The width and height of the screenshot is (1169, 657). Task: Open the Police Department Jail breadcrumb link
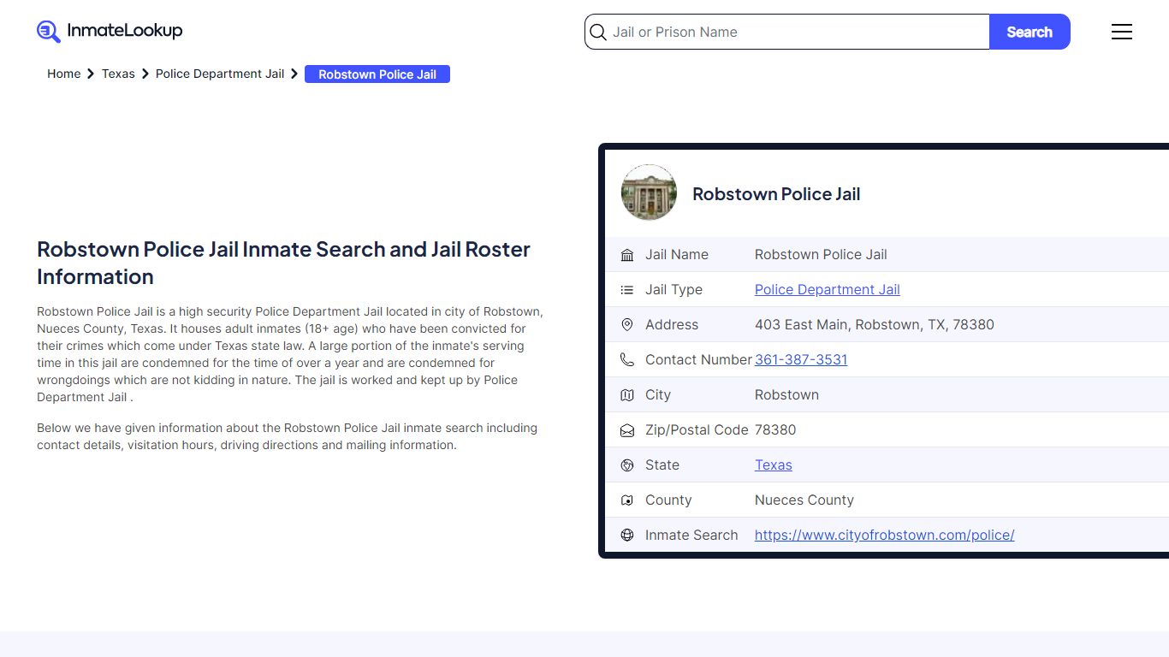[x=219, y=74]
